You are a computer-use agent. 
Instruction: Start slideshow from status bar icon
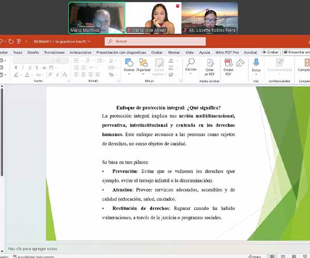point(305,256)
